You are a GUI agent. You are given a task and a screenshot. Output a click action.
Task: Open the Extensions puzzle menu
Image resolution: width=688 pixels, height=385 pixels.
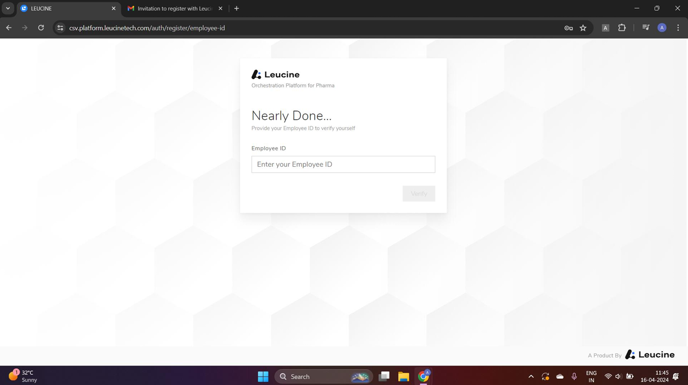[x=622, y=28]
